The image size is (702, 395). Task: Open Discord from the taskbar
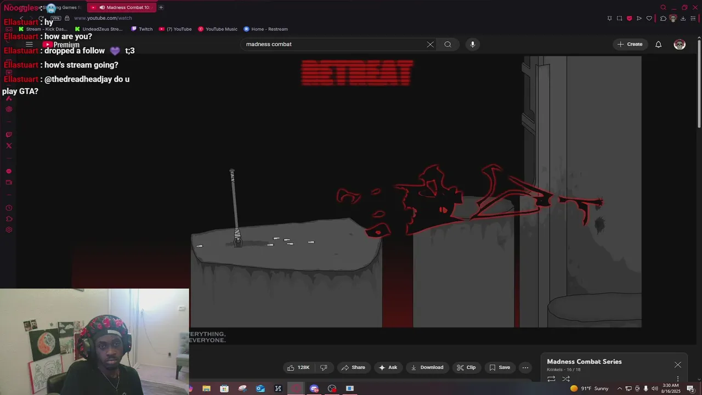coord(314,388)
